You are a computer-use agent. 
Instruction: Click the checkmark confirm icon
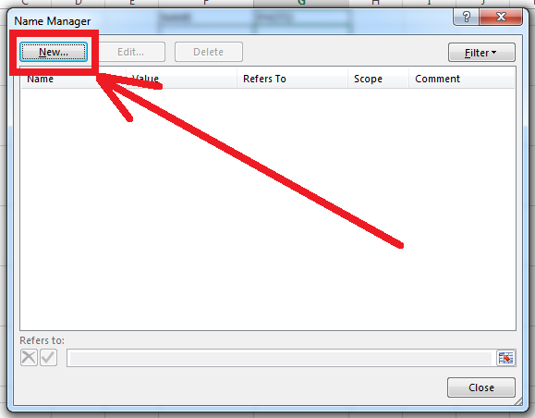pyautogui.click(x=48, y=358)
